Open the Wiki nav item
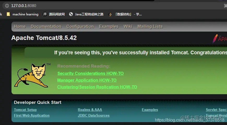This screenshot has width=227, height=125. pos(128,27)
